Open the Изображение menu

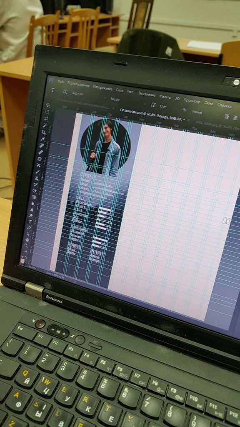point(102,88)
